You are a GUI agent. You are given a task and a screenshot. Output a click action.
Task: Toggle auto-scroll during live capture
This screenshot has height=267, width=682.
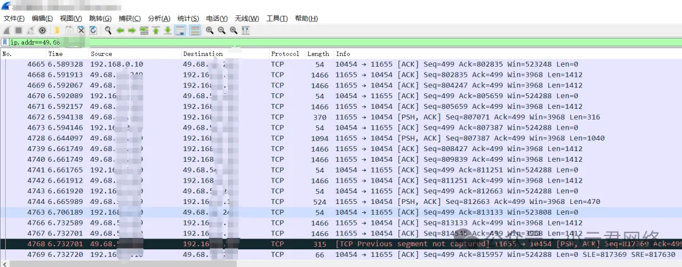coord(180,30)
